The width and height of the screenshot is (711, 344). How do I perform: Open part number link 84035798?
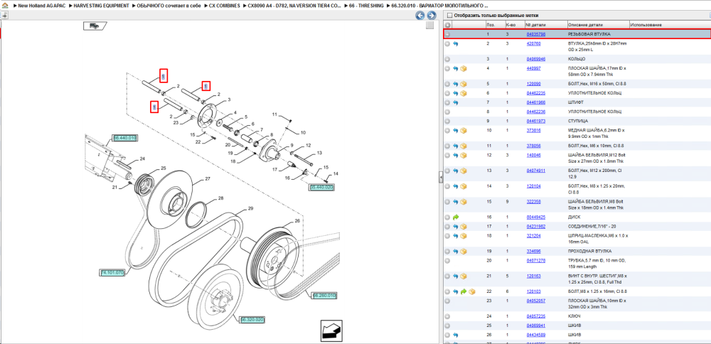[x=535, y=34]
